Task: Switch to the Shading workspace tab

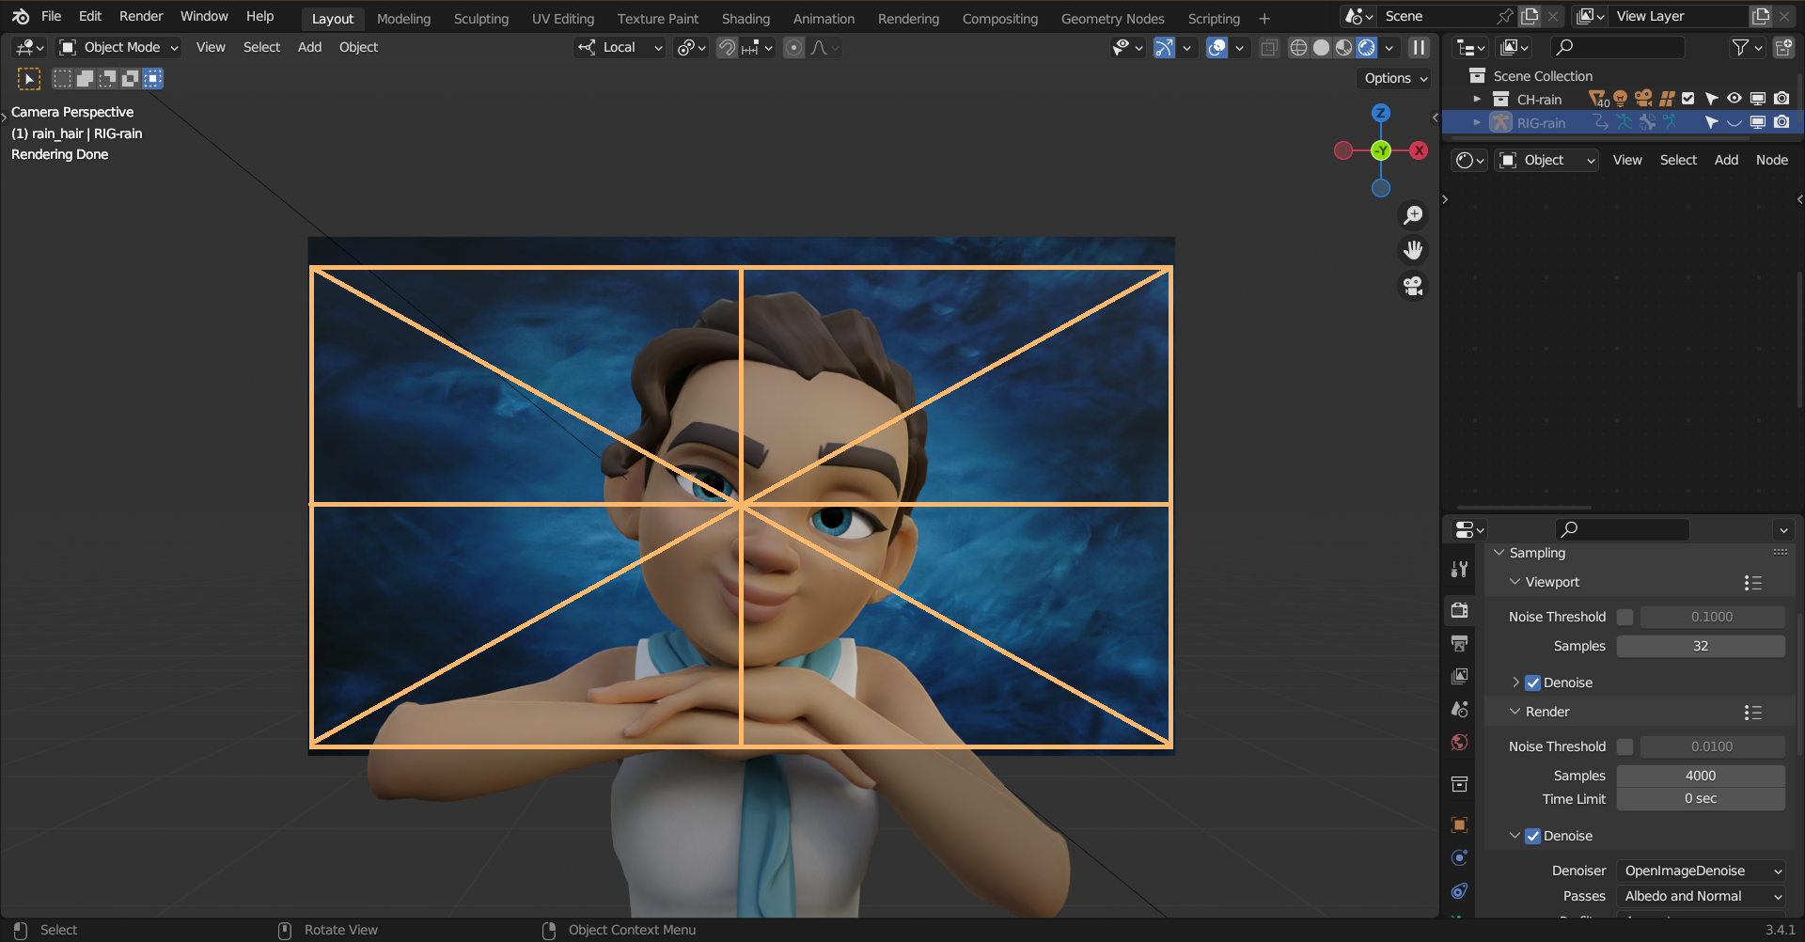Action: [746, 19]
